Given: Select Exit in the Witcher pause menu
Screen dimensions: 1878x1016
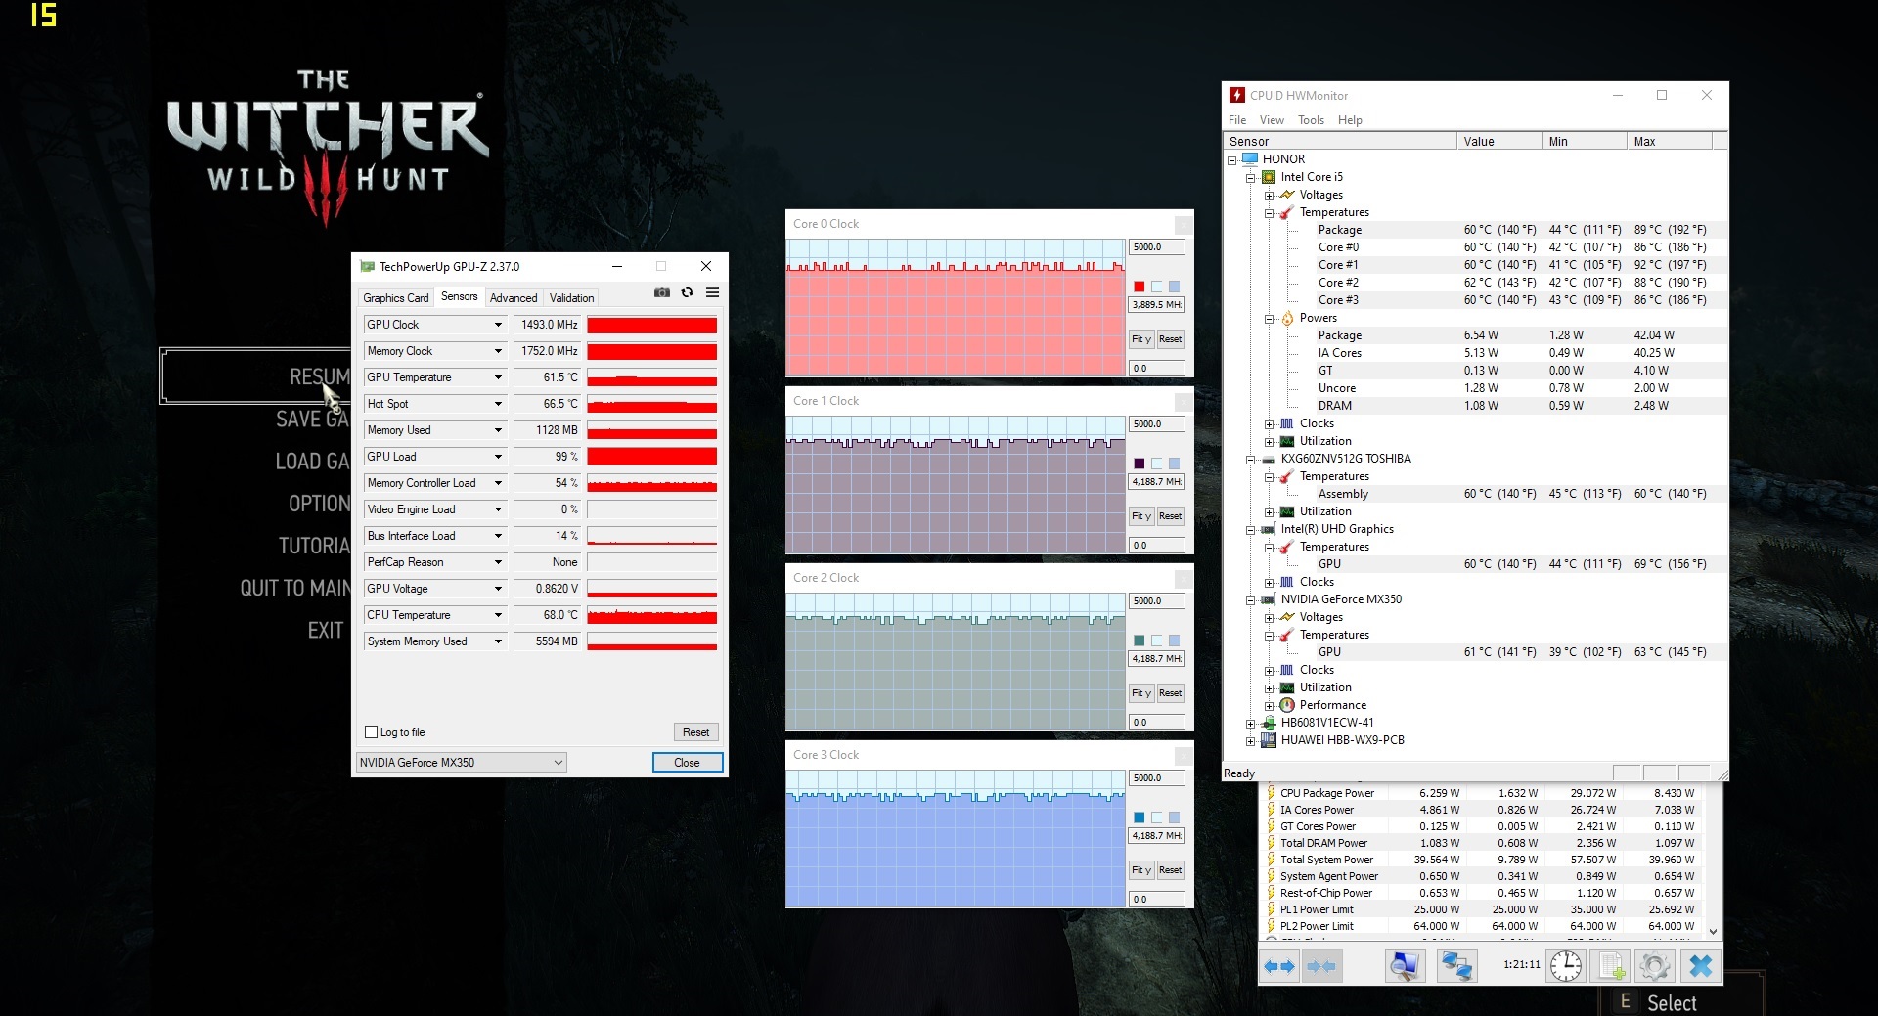Looking at the screenshot, I should 326,631.
